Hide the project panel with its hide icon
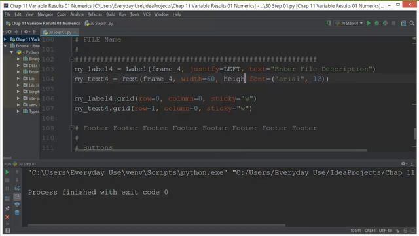The width and height of the screenshot is (419, 236). pos(35,32)
